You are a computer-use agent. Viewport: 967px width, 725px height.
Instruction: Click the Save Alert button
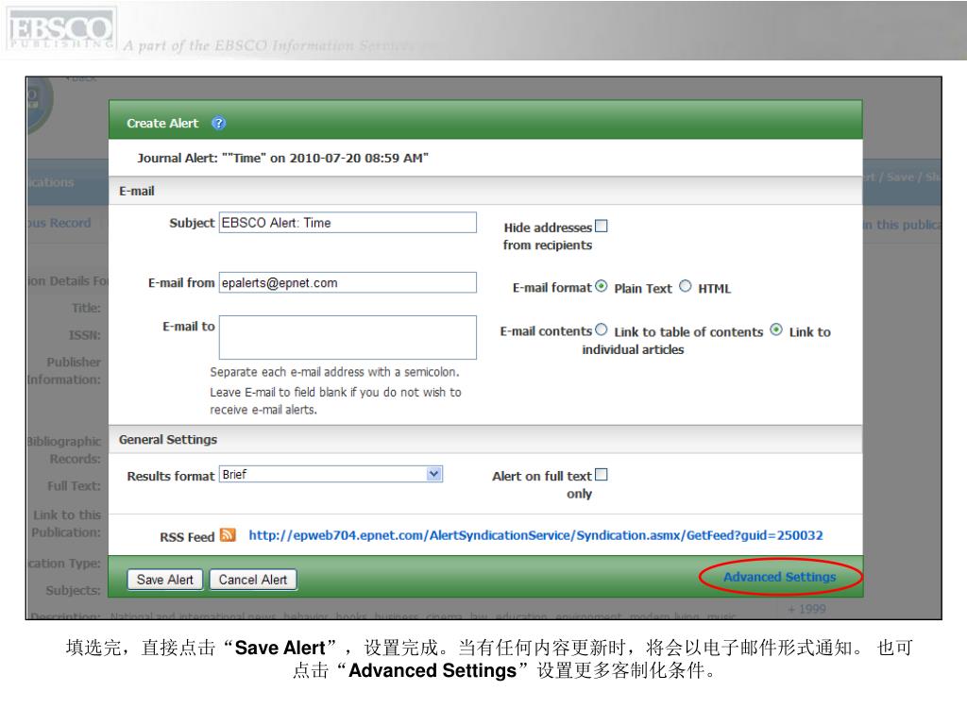click(164, 580)
